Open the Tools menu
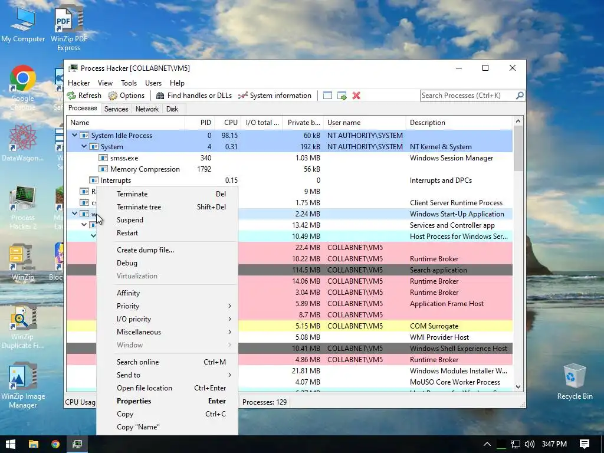The height and width of the screenshot is (453, 604). 129,83
